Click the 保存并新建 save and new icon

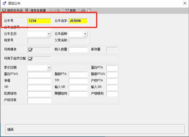[x=27, y=10]
